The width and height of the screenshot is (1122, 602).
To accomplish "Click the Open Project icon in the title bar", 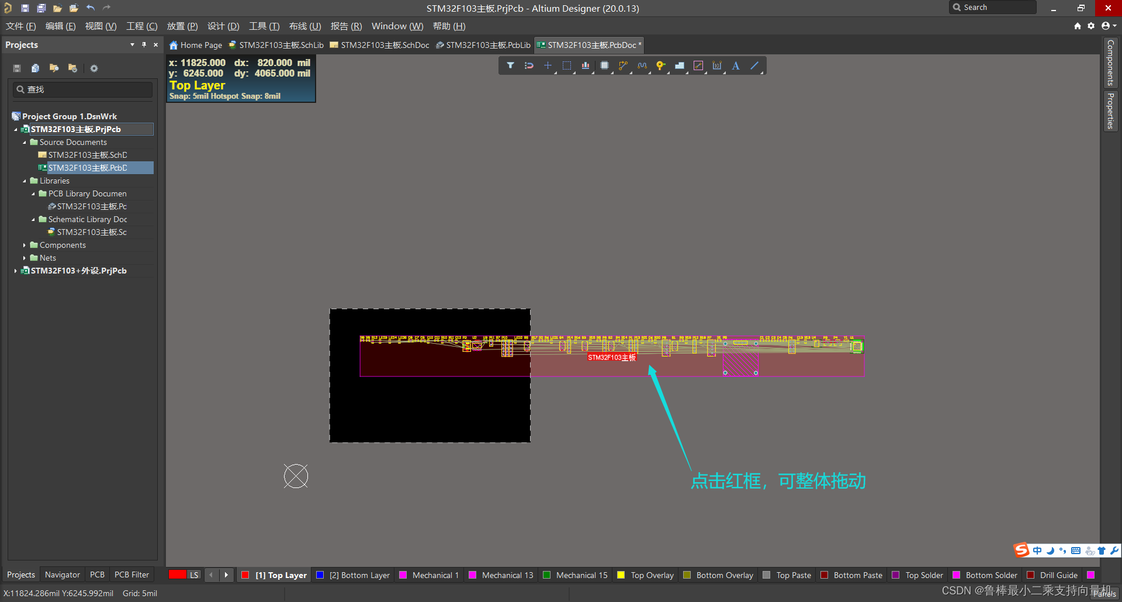I will pos(74,8).
